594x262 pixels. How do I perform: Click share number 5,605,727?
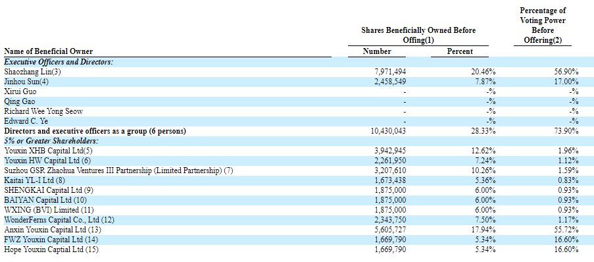point(390,230)
